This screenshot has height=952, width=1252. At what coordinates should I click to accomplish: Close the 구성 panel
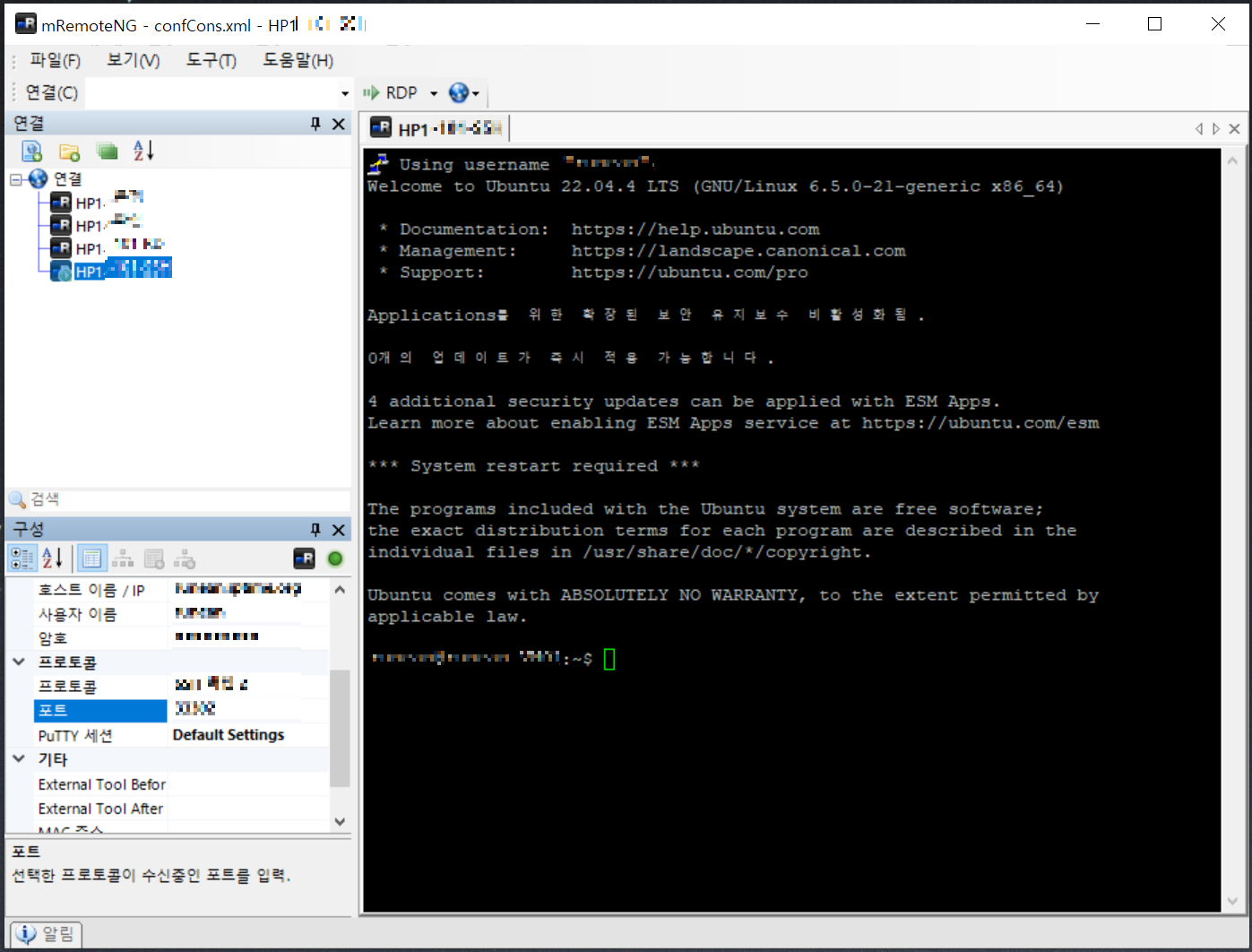coord(339,530)
